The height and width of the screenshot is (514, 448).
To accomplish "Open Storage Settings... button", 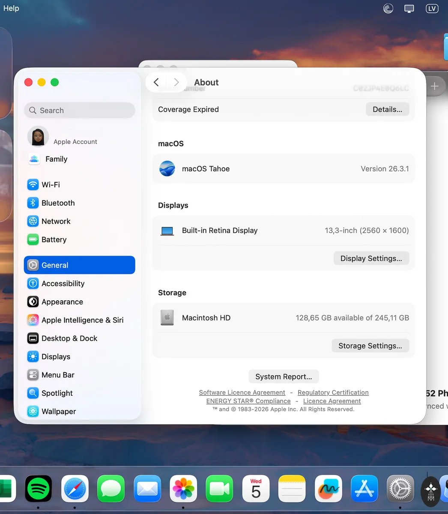I will click(x=370, y=346).
